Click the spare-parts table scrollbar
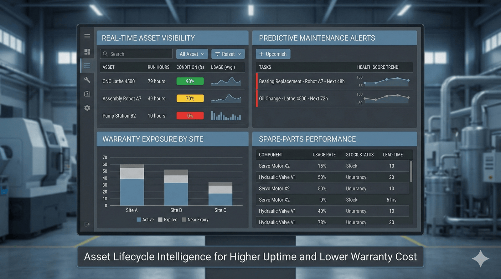This screenshot has width=501, height=279. (x=411, y=171)
